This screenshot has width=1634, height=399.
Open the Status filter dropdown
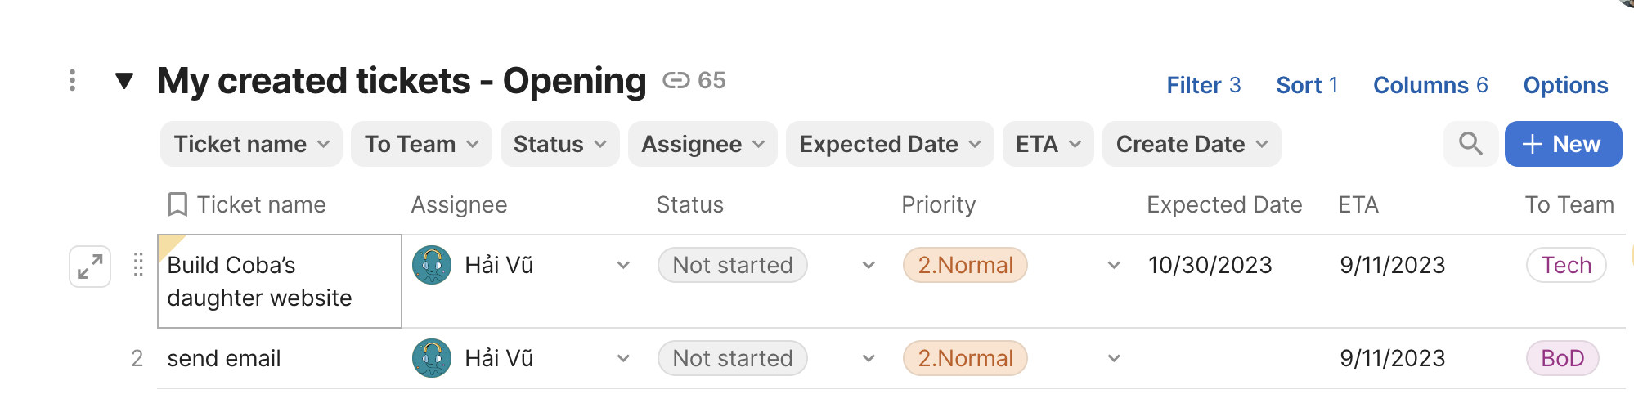pos(559,144)
